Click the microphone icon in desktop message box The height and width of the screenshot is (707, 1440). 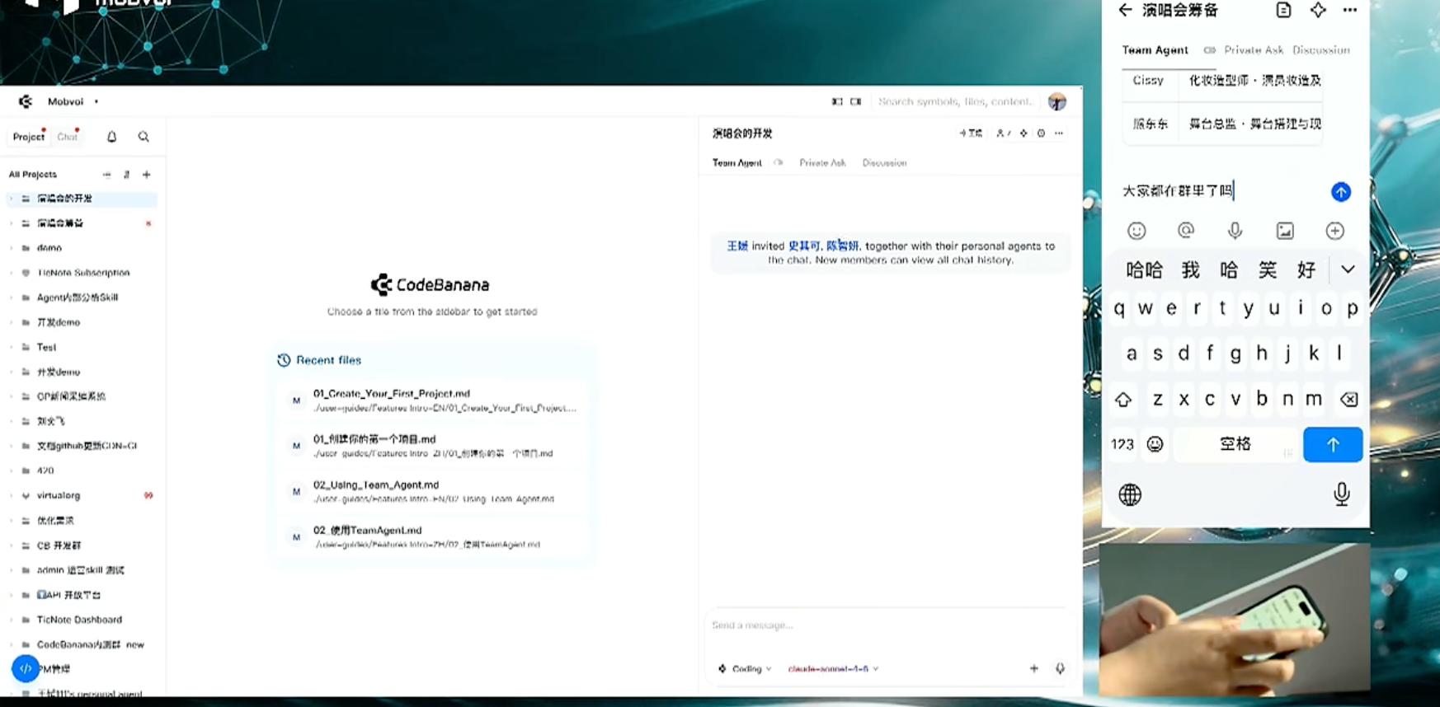[1060, 668]
